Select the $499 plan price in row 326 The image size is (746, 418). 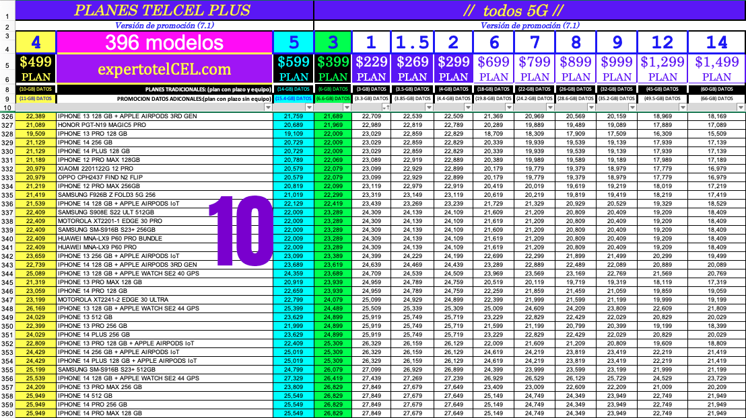[36, 116]
